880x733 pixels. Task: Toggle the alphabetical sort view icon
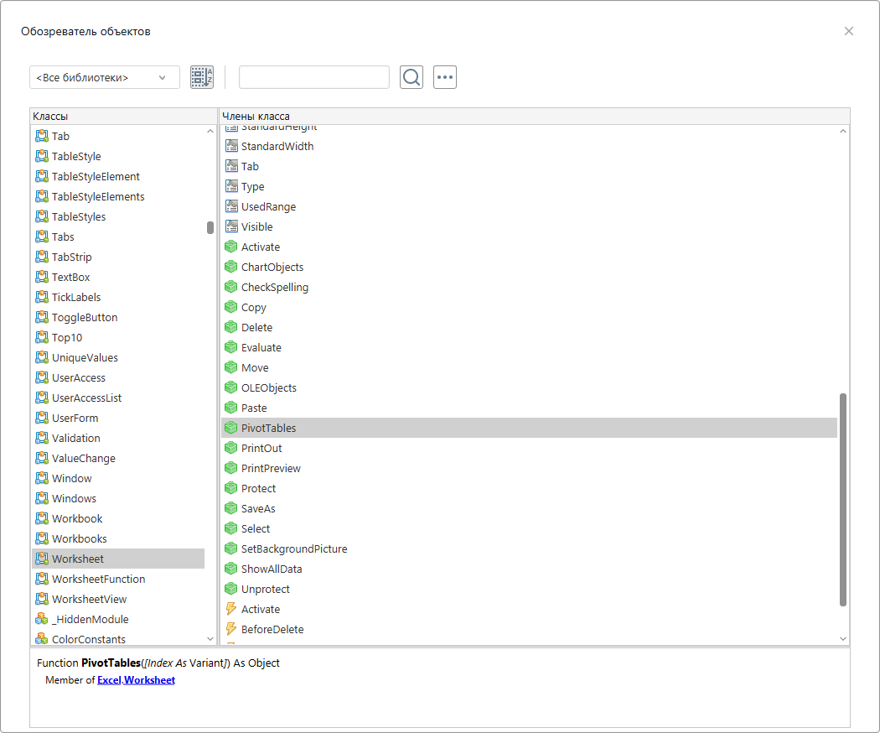pos(202,77)
